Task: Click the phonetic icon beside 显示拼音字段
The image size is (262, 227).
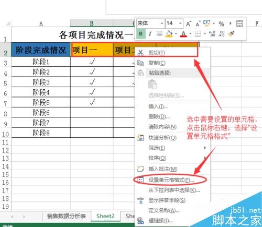Action: (140, 200)
